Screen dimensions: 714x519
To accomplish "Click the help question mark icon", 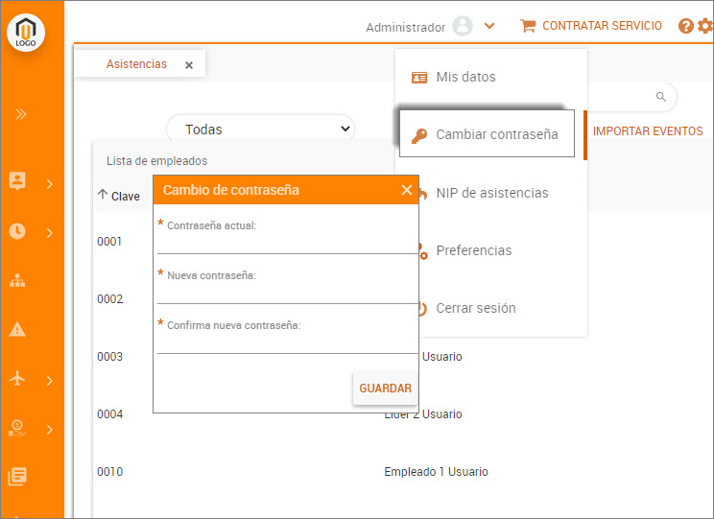I will pyautogui.click(x=685, y=26).
